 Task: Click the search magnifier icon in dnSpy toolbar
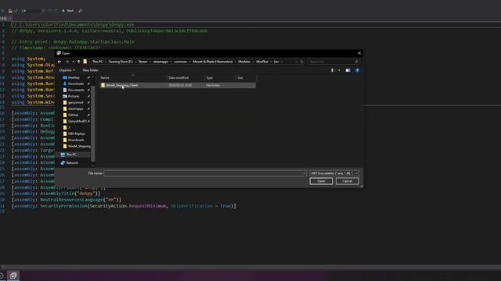(80, 11)
